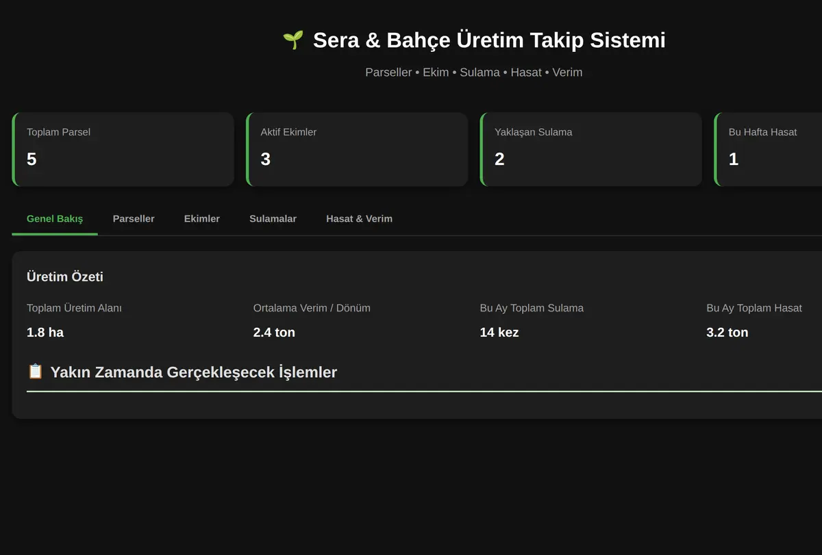Click the Bu Hafta Hasat card
The image size is (822, 555).
point(768,149)
